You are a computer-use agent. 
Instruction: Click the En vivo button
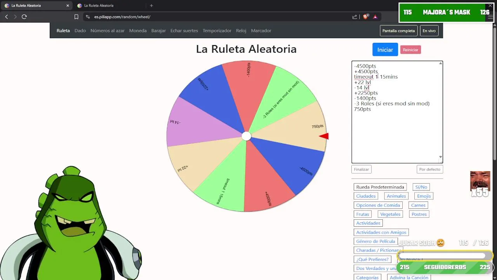(x=429, y=31)
